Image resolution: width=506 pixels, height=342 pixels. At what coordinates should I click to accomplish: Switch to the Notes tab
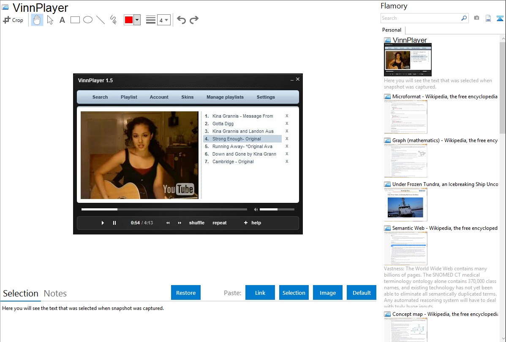(55, 294)
